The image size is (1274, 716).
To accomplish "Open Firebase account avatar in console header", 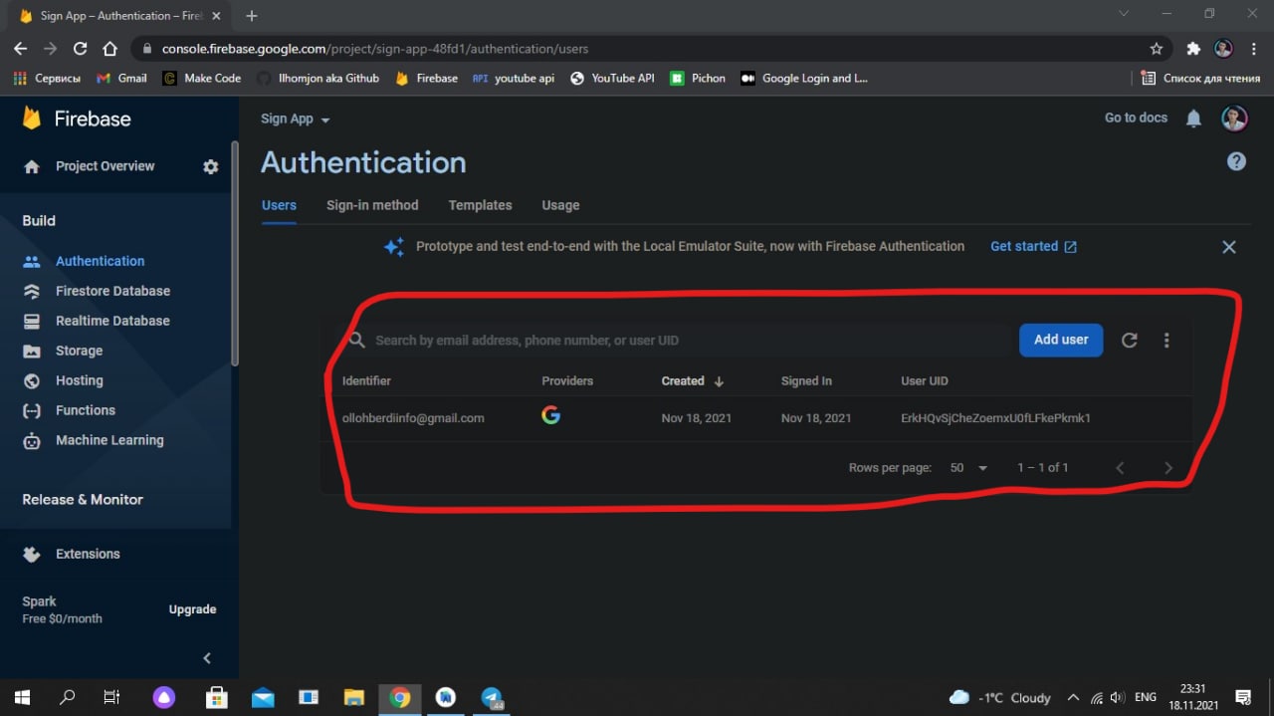I will [1234, 119].
